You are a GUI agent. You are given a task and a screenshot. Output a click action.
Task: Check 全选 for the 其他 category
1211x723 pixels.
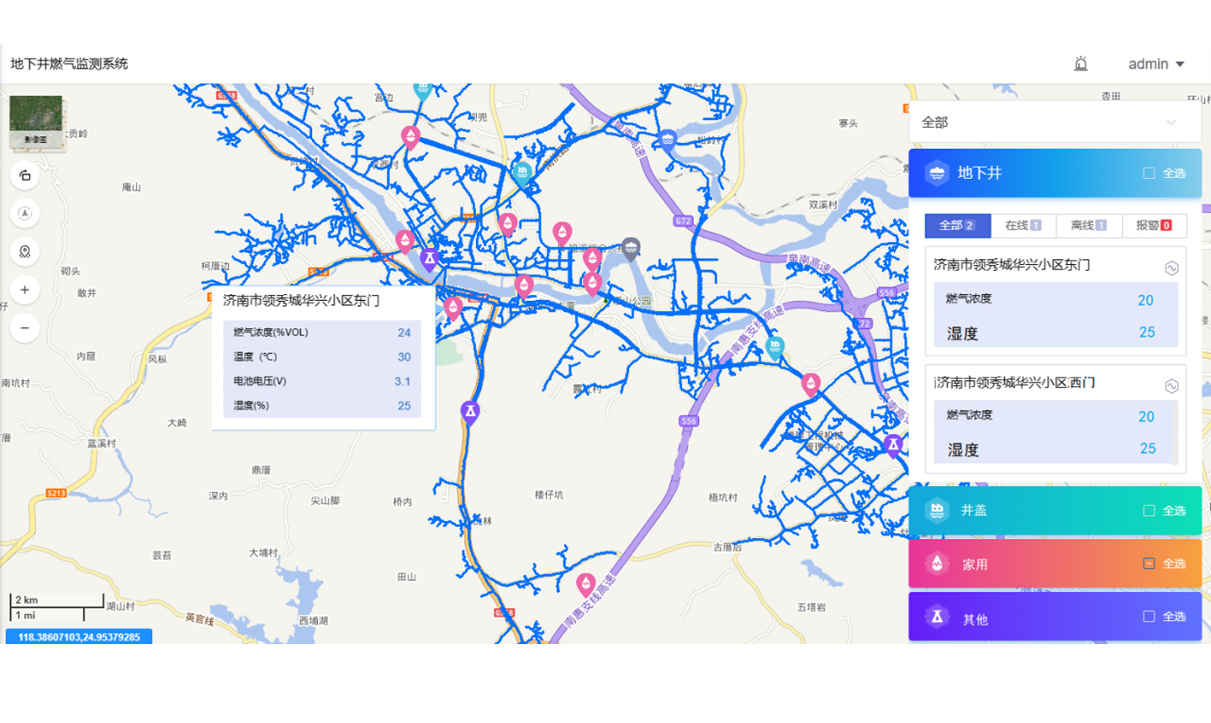tap(1149, 616)
